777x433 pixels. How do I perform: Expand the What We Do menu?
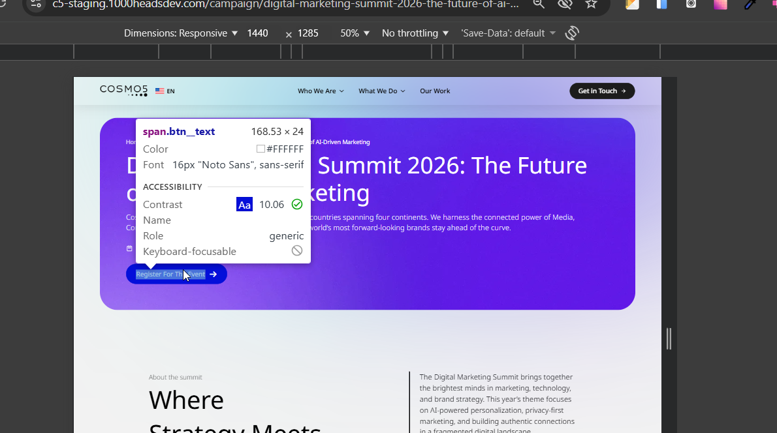coord(381,91)
